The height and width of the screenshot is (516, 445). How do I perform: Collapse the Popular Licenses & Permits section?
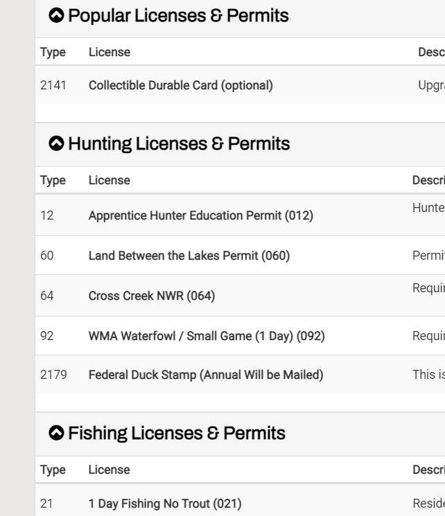[56, 15]
